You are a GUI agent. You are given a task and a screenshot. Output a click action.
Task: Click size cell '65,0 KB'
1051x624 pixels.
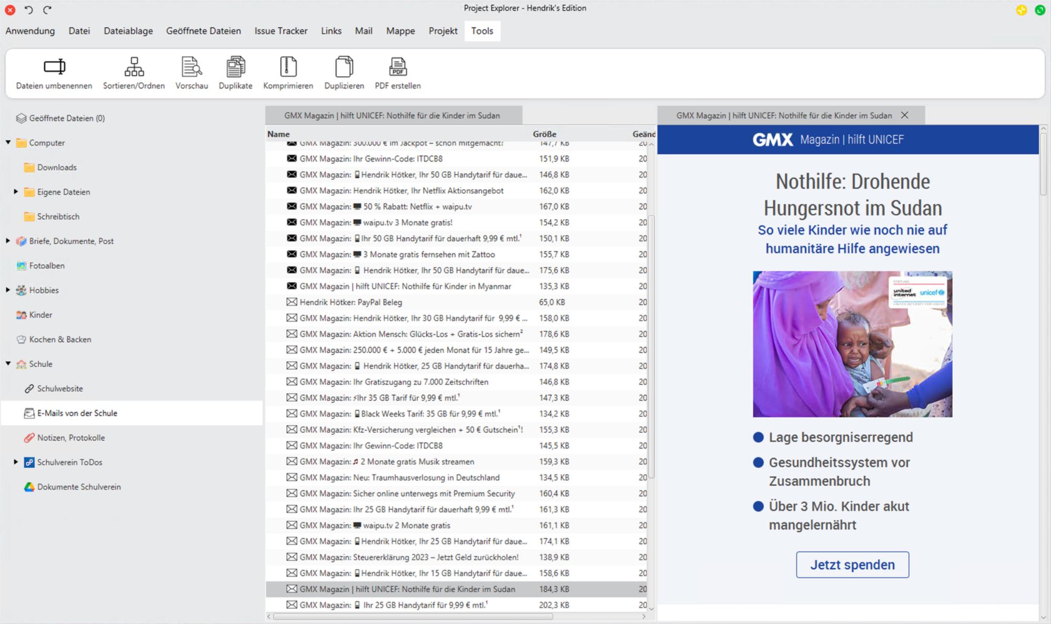(x=552, y=302)
